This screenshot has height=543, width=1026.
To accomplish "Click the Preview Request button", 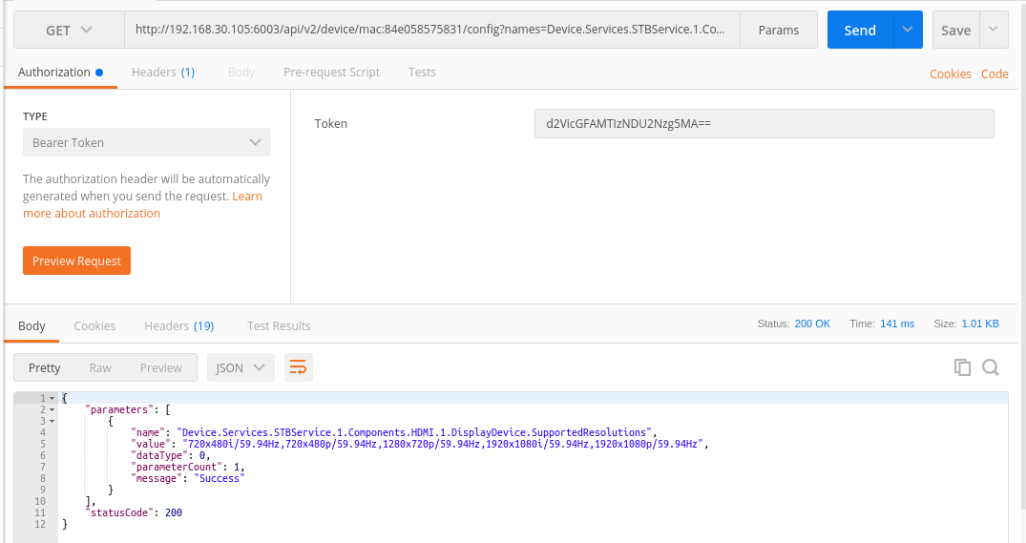I will 76,261.
